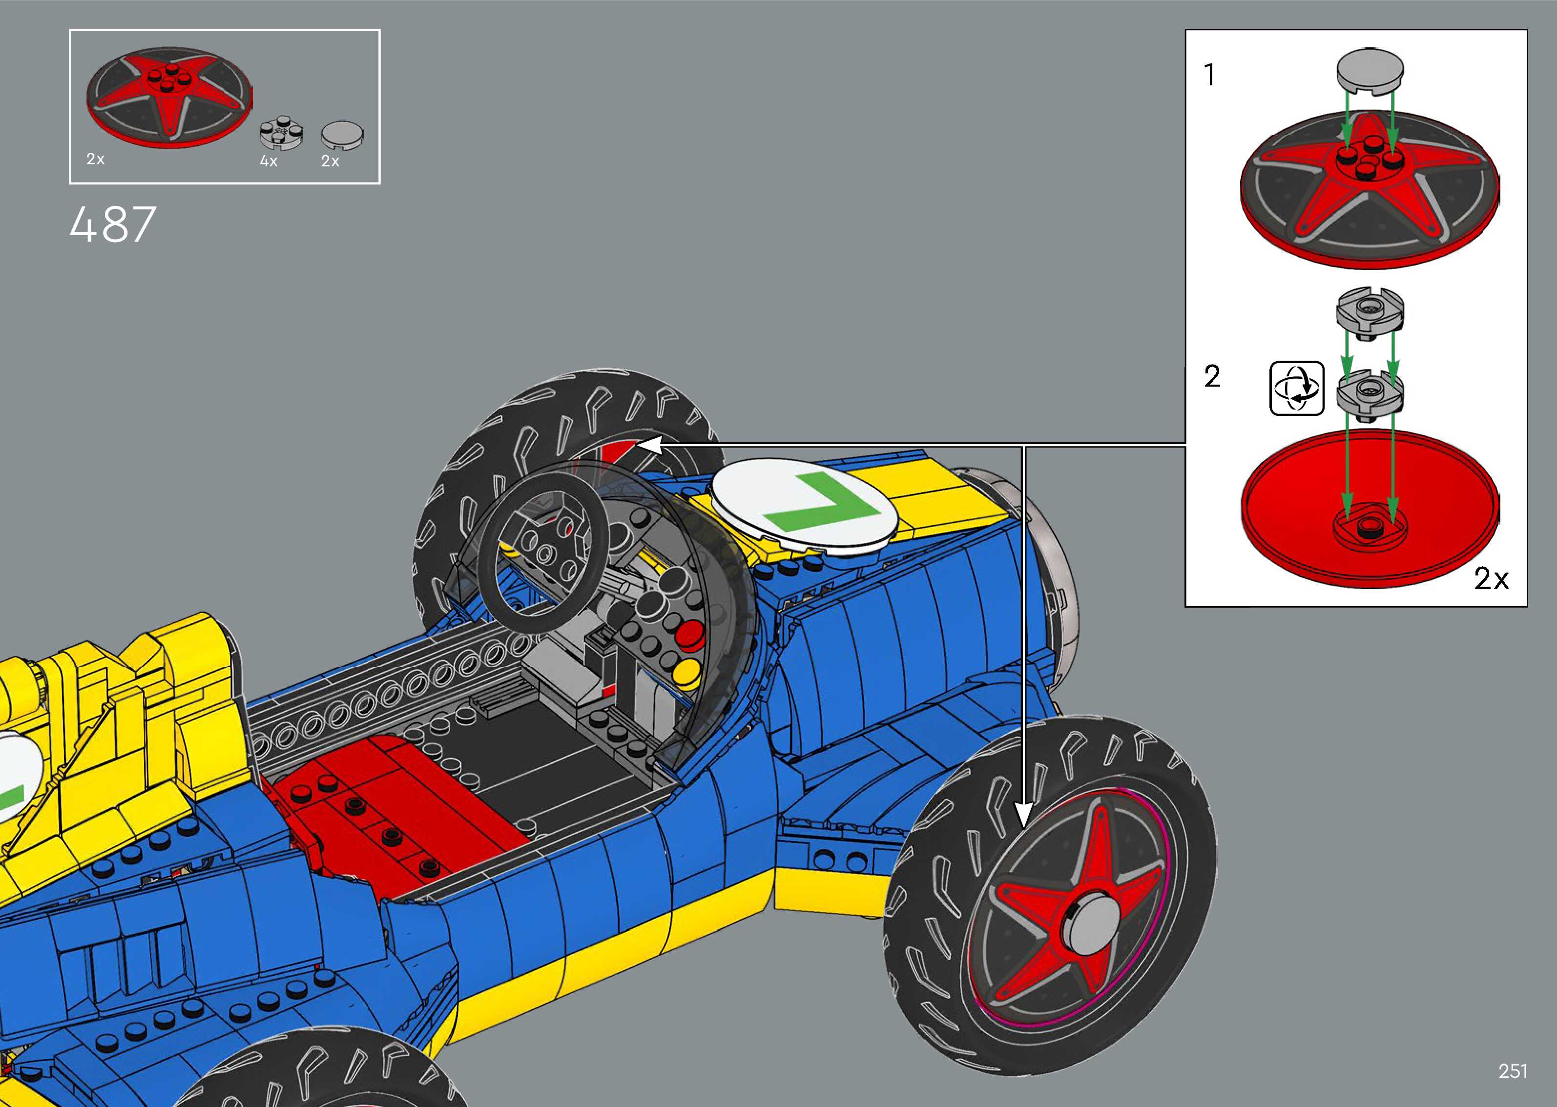This screenshot has height=1107, width=1557.
Task: Click the rotate-model icon in sub-step 2
Action: pos(1297,389)
